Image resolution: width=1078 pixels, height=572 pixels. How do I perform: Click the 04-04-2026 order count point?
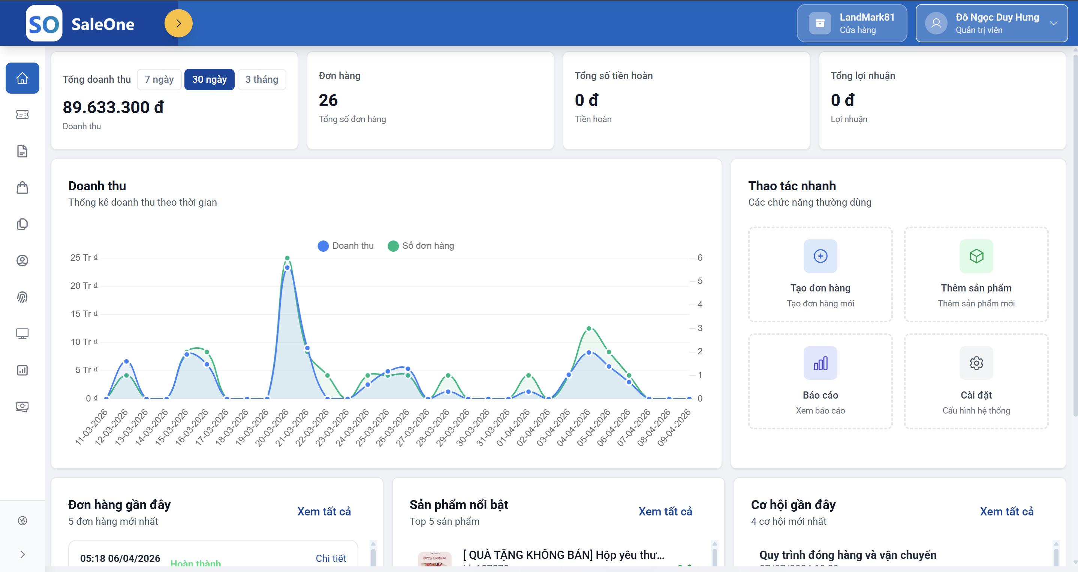[x=589, y=328]
